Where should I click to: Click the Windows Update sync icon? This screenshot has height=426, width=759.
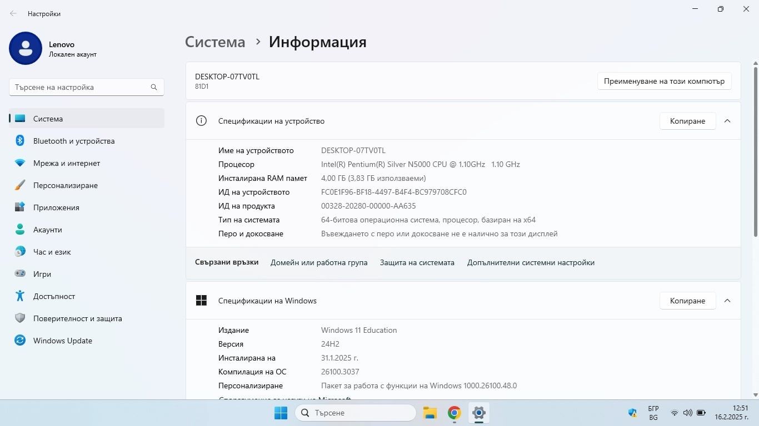click(x=20, y=341)
